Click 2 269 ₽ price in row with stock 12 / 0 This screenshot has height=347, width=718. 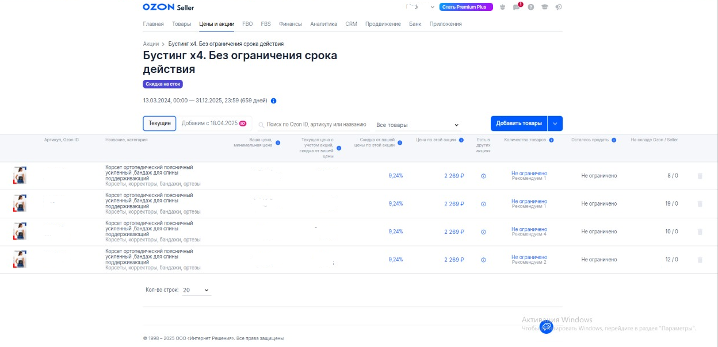click(x=454, y=260)
